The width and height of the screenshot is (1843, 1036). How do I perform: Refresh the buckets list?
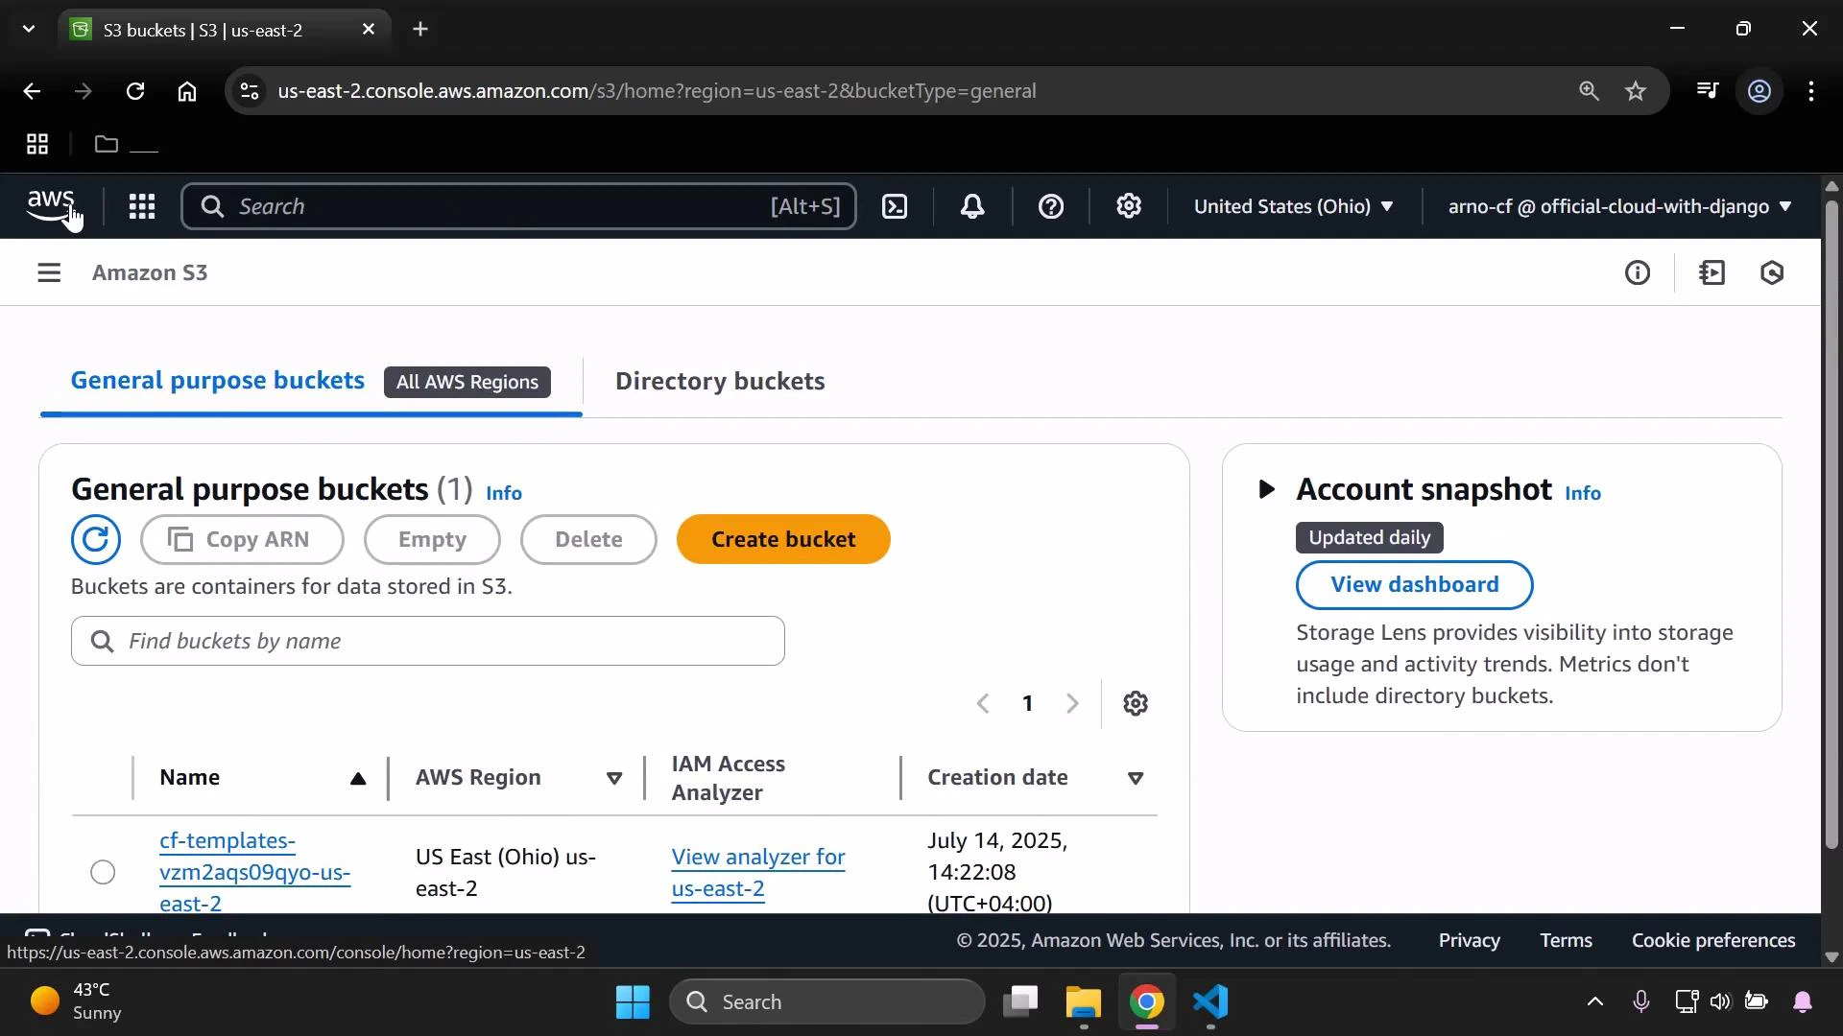(96, 539)
